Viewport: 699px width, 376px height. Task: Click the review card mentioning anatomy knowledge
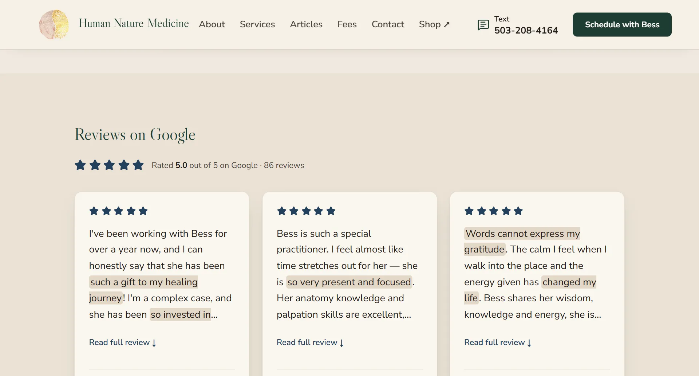pos(349,284)
